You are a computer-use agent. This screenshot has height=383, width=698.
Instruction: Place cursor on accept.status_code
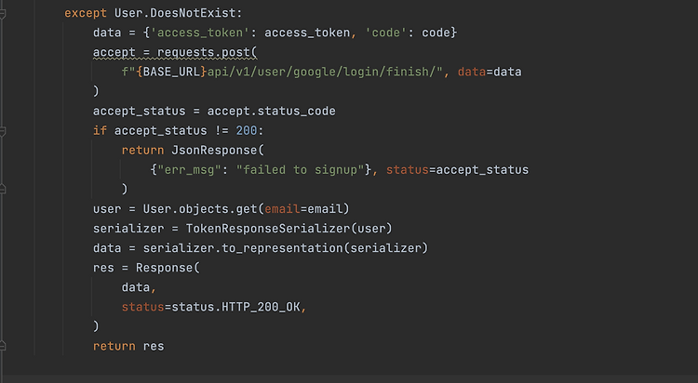(271, 112)
